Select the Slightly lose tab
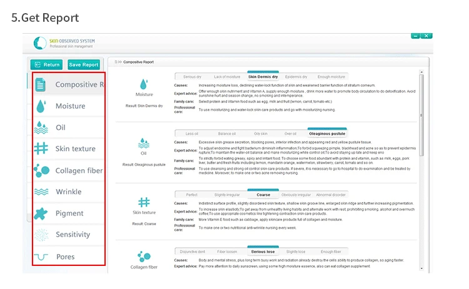469x289 pixels. click(x=296, y=252)
